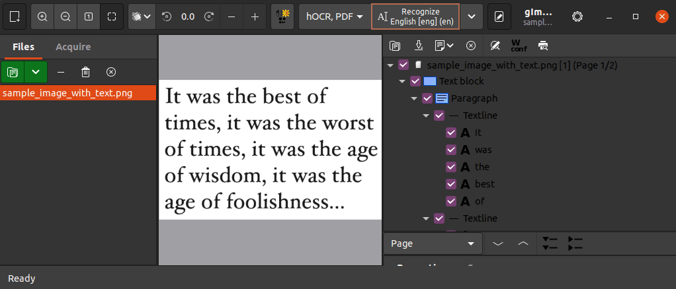Open the image controls brightness icon
The image size is (676, 289).
282,16
